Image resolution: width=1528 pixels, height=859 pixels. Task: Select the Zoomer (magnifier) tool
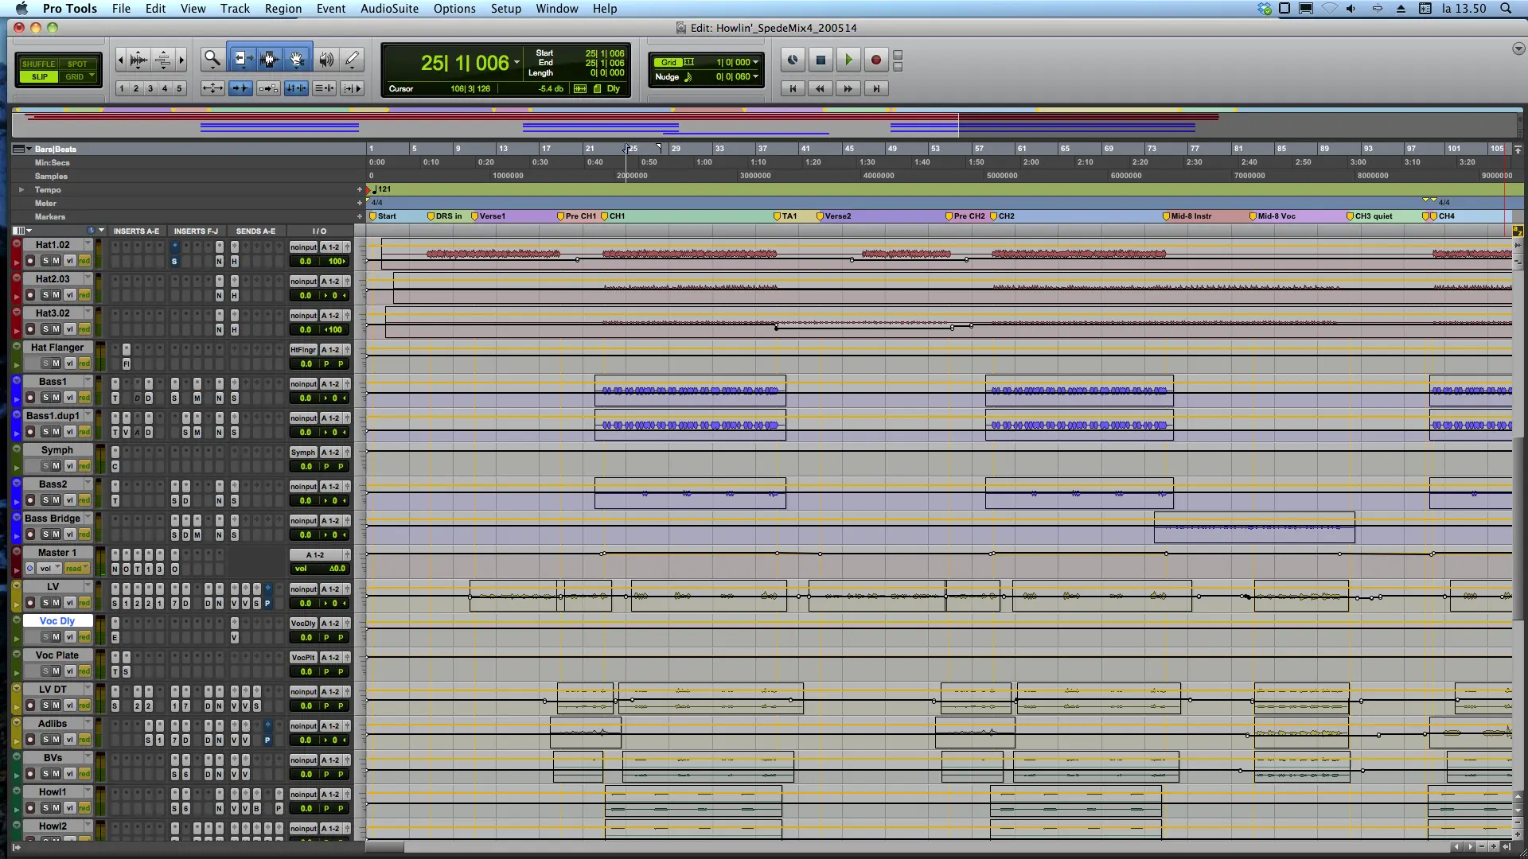pyautogui.click(x=212, y=59)
